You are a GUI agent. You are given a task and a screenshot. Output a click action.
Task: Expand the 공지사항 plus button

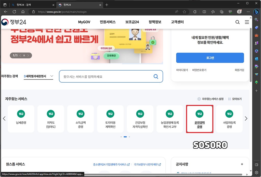[242, 164]
